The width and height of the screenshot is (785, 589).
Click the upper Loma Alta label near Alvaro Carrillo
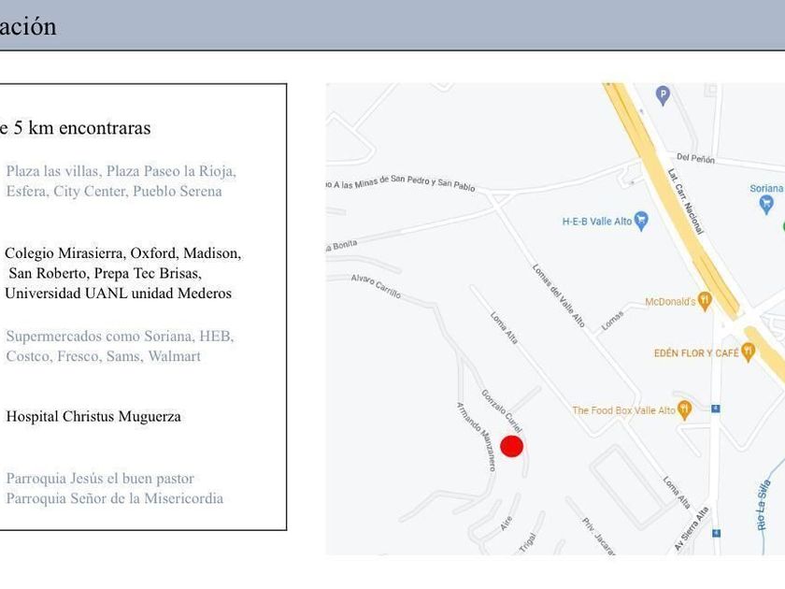coord(504,328)
